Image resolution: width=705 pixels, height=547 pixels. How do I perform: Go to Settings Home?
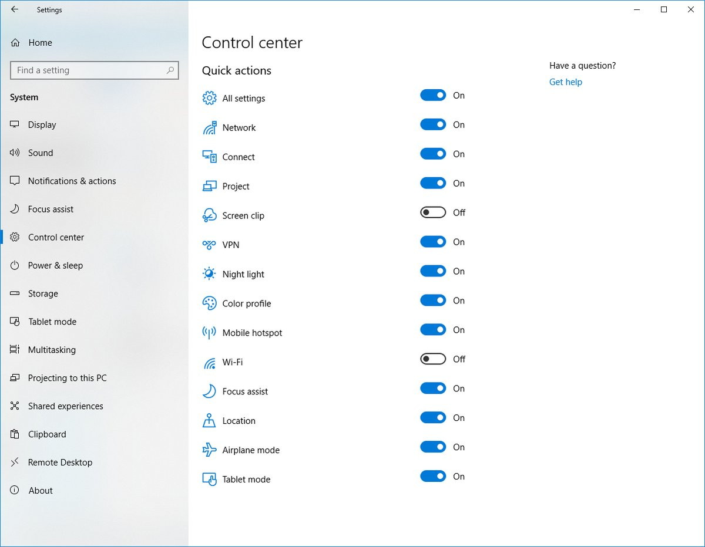tap(40, 43)
